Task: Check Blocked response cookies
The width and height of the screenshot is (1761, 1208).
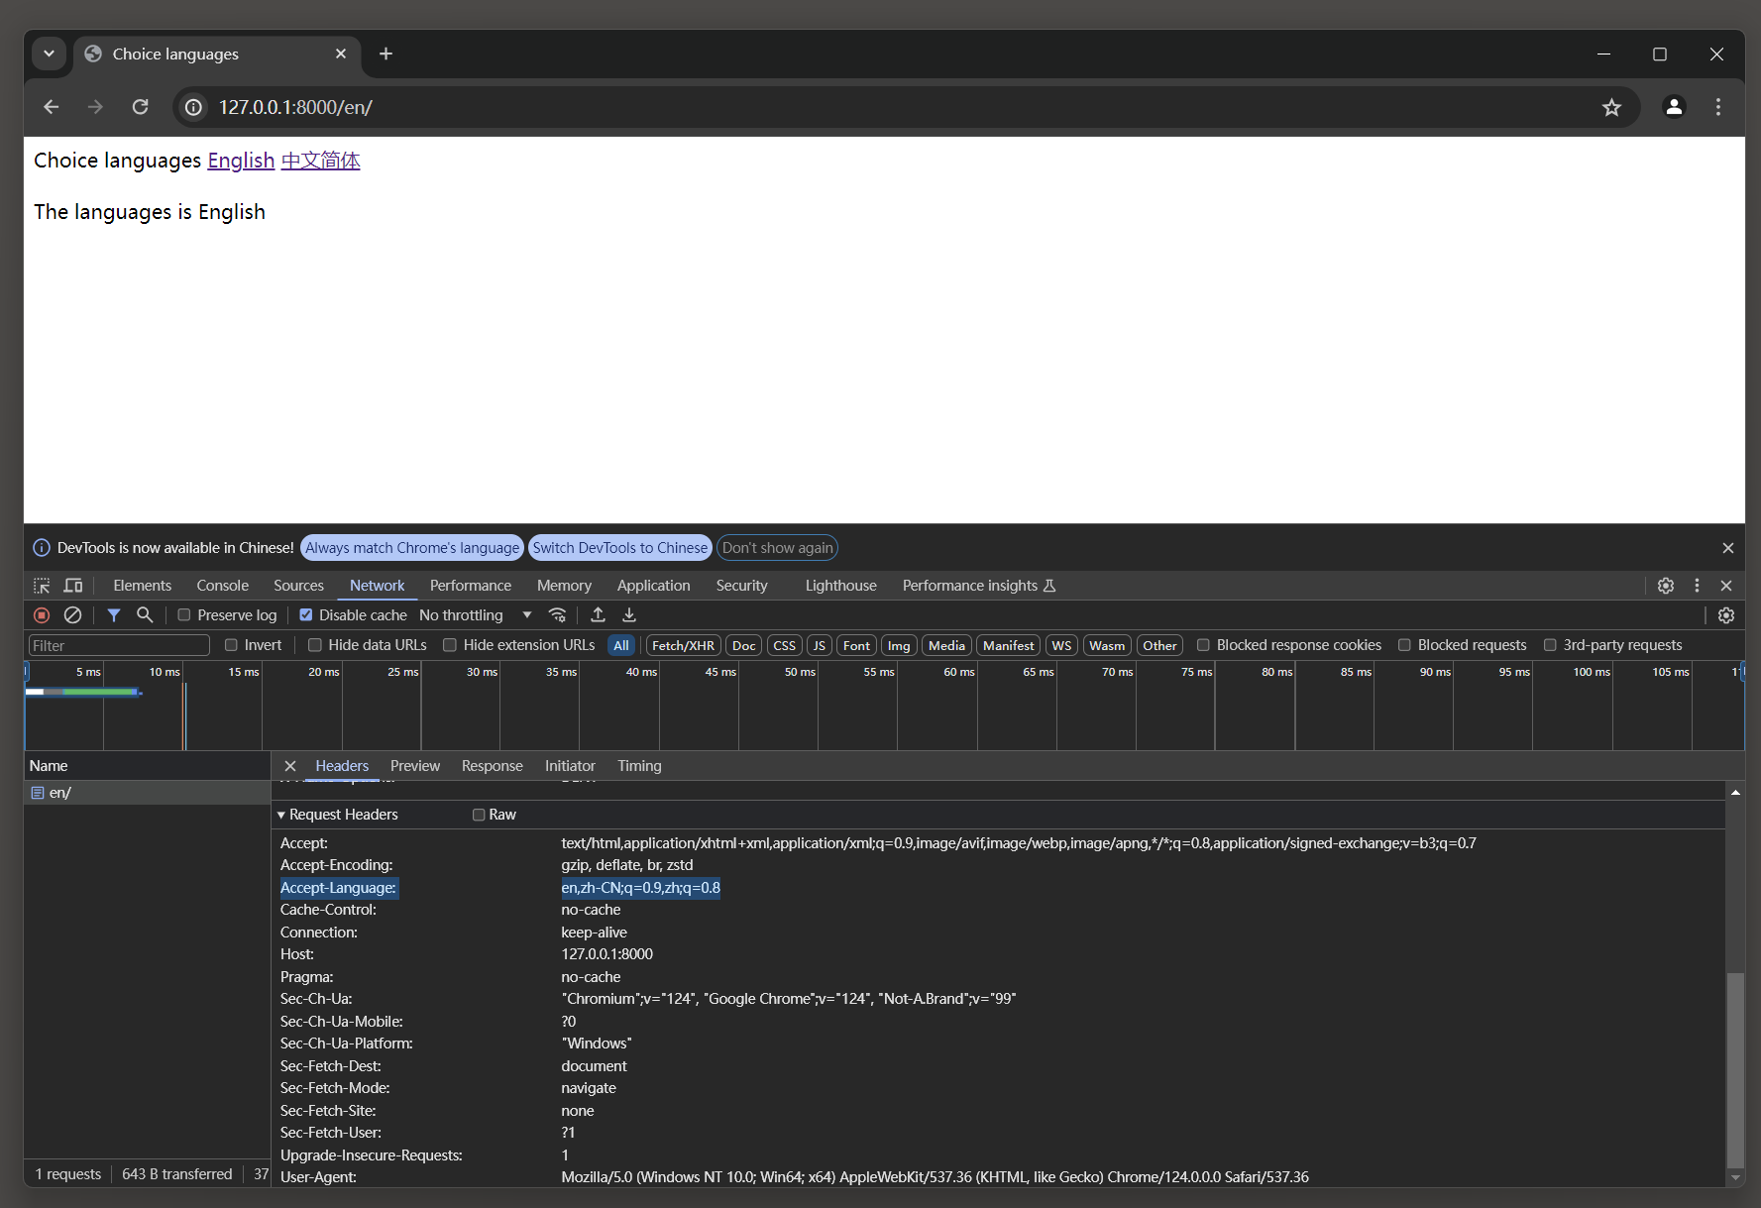Action: click(x=1203, y=645)
